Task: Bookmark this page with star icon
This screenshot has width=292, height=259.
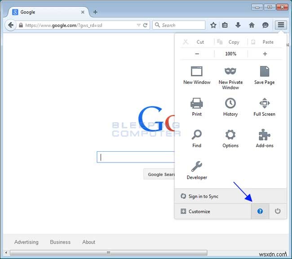Action: 213,25
